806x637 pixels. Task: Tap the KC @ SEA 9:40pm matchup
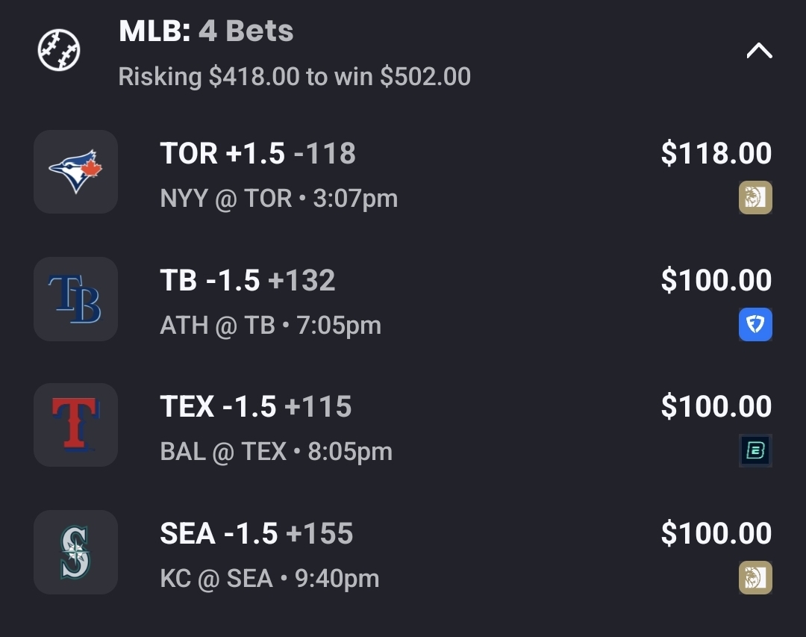269,579
